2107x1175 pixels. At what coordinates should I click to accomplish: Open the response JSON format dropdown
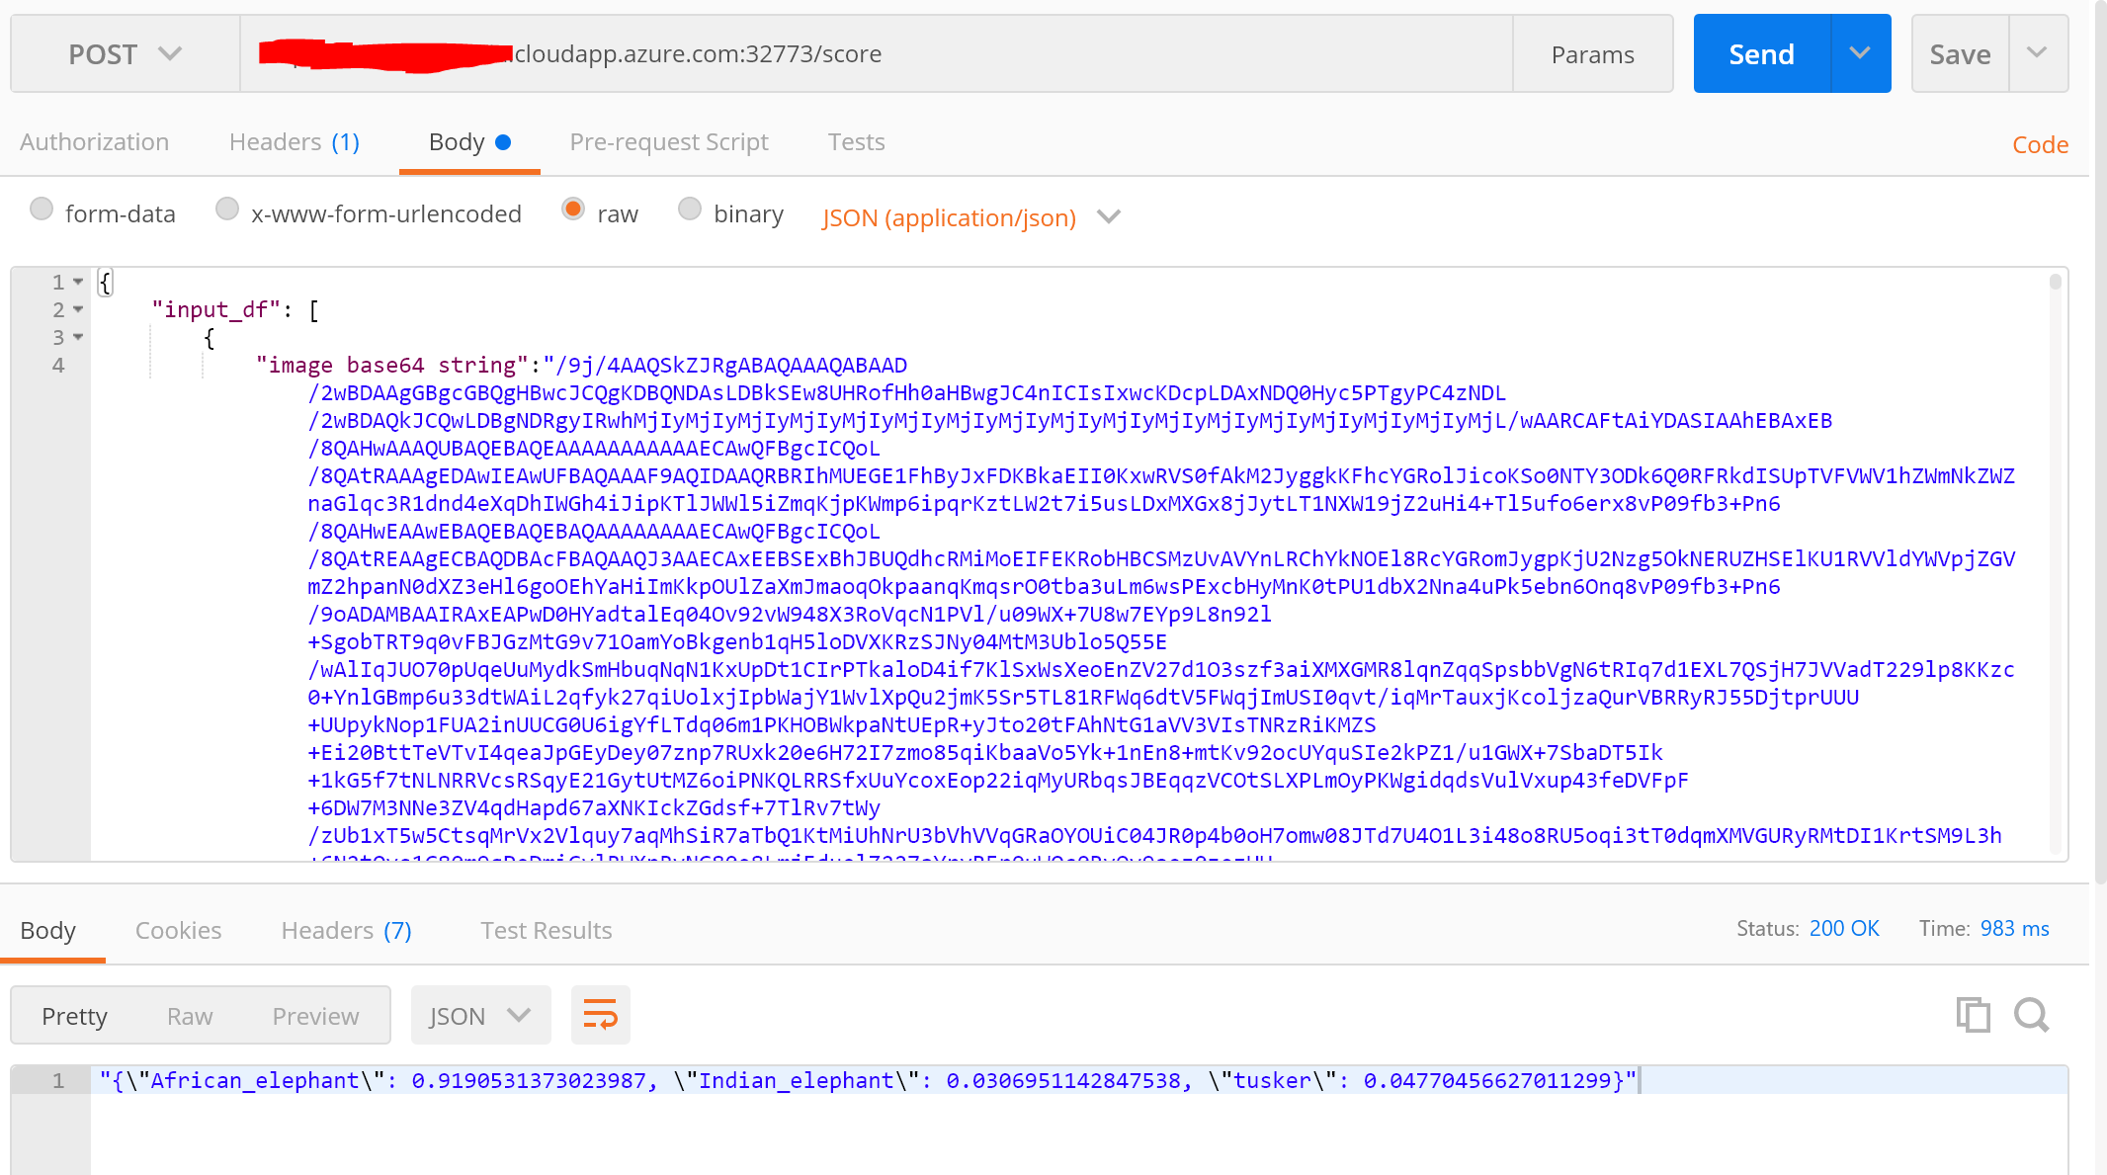coord(480,1015)
